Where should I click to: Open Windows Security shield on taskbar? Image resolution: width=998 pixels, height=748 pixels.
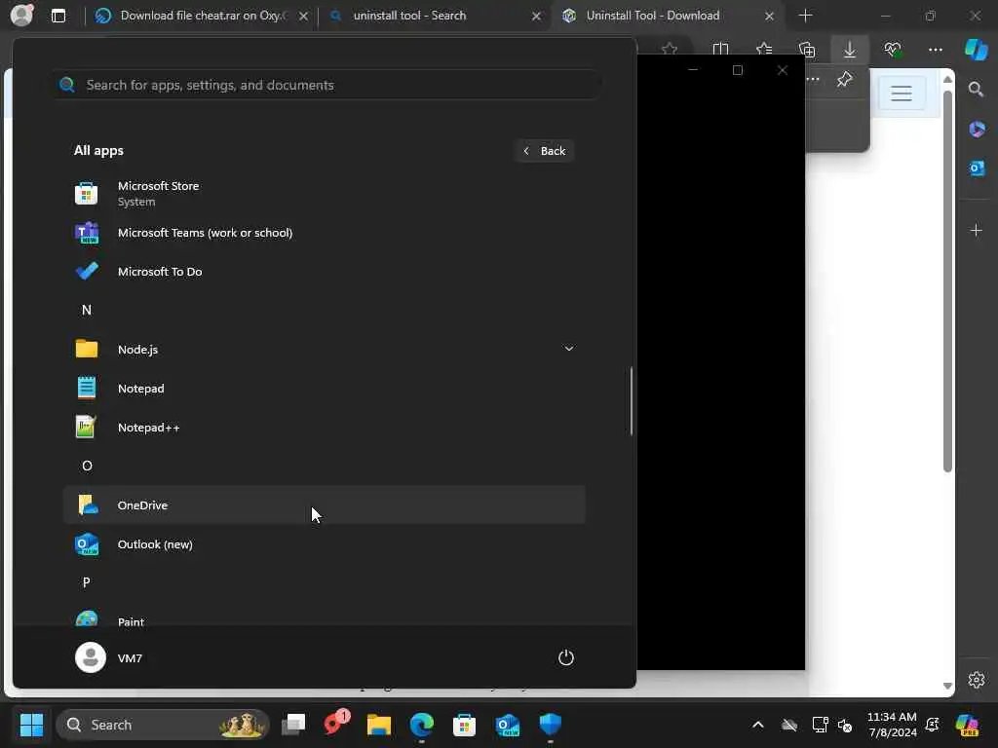click(550, 725)
